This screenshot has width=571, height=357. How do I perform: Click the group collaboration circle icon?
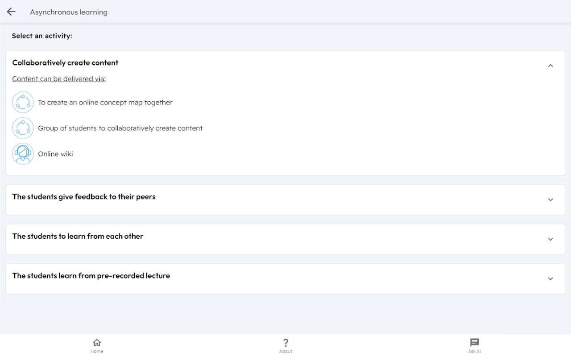[x=23, y=129]
